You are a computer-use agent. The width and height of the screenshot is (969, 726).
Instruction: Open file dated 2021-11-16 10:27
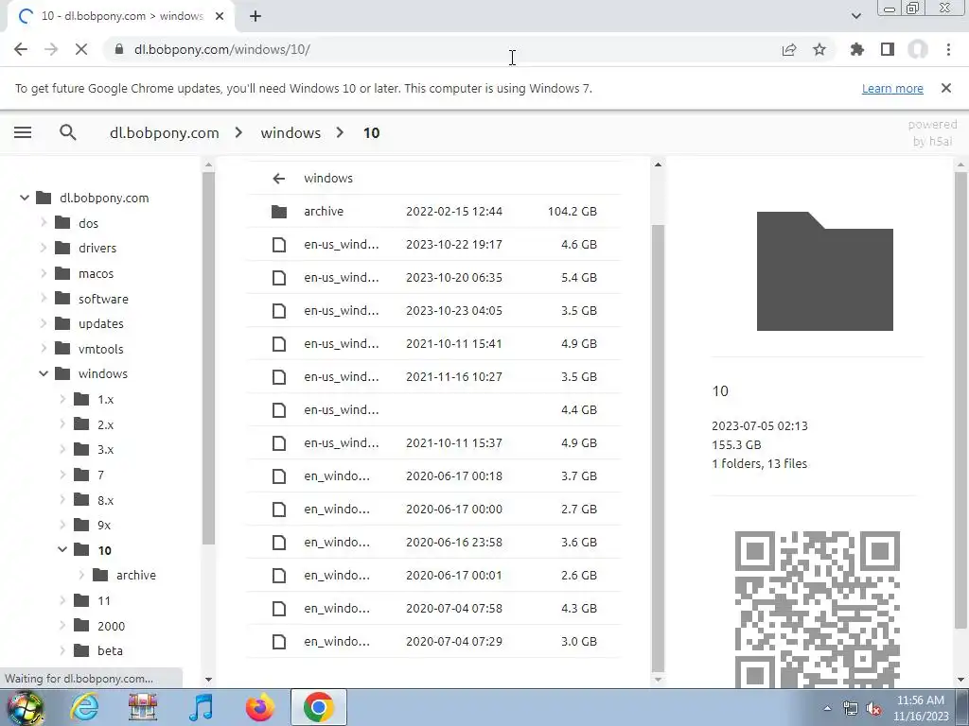433,376
